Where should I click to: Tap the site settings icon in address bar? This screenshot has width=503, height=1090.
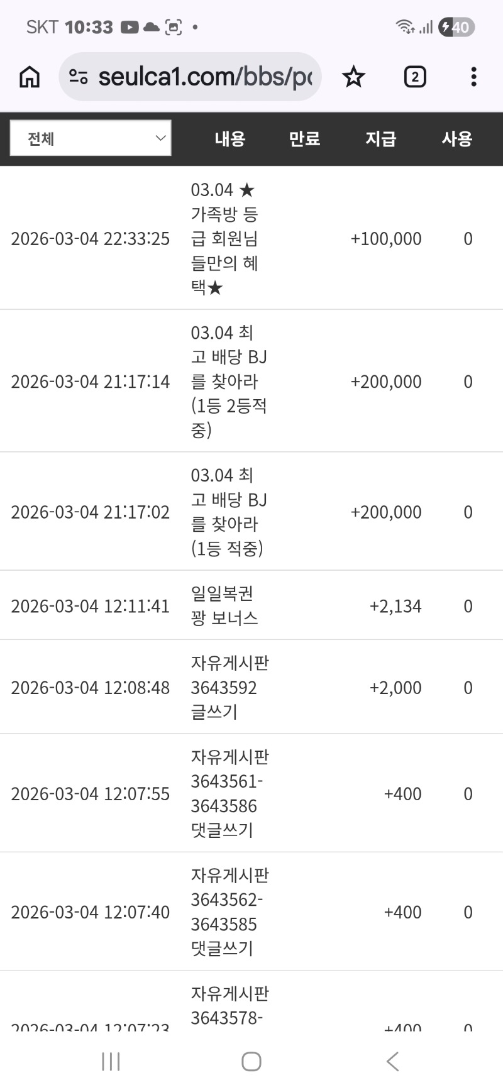79,77
